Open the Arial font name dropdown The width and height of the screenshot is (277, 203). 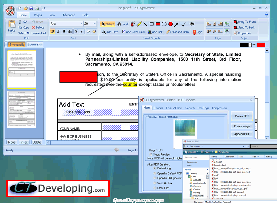click(x=82, y=24)
